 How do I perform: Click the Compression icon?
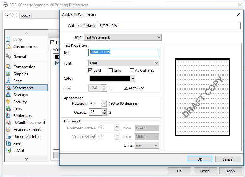point(8,67)
